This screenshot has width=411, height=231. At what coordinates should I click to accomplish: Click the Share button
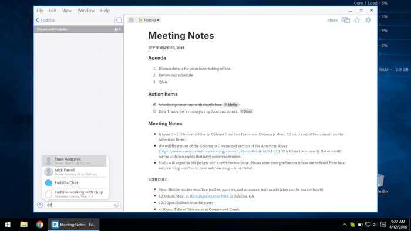click(x=332, y=20)
